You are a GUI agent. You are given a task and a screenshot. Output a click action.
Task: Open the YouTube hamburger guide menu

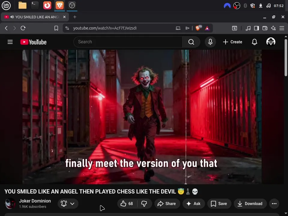(10, 42)
